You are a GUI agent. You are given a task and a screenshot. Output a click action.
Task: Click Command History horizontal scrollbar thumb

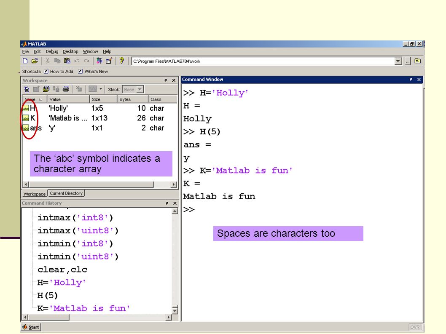pos(48,317)
